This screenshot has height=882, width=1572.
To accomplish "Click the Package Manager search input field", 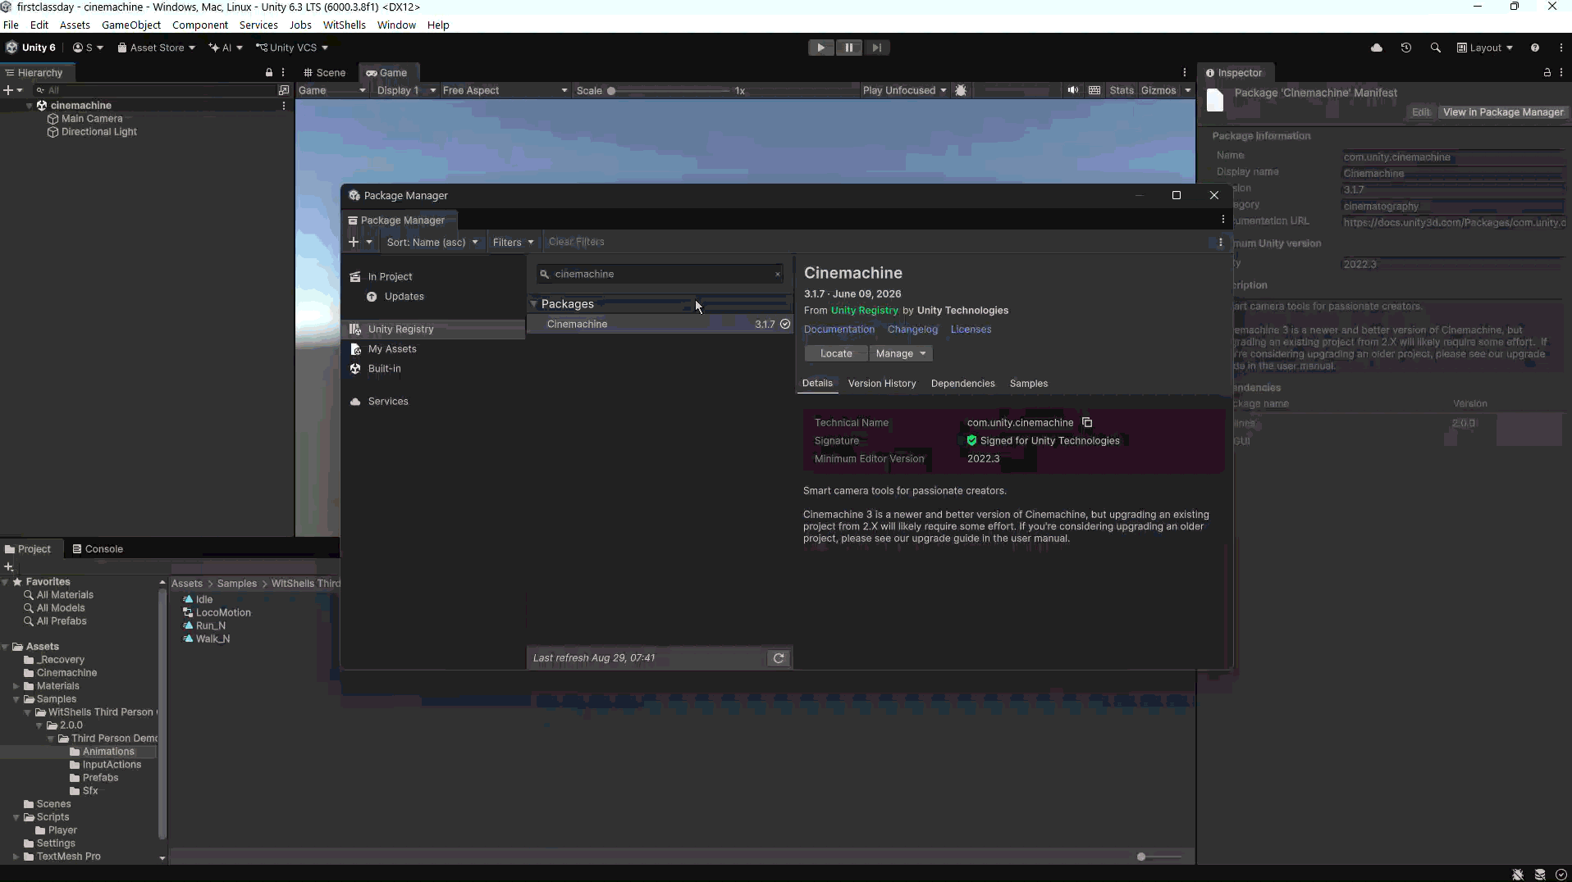I will (660, 275).
